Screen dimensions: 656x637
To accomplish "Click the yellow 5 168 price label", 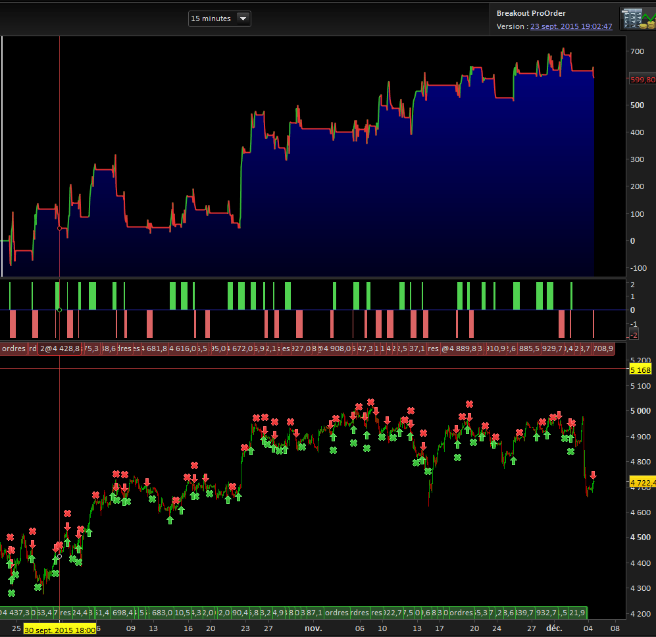I will pyautogui.click(x=640, y=370).
